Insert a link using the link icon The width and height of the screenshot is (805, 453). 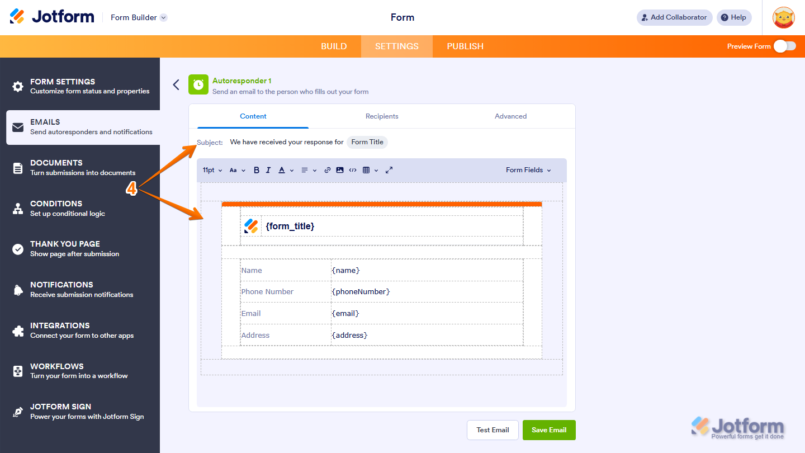click(x=328, y=170)
